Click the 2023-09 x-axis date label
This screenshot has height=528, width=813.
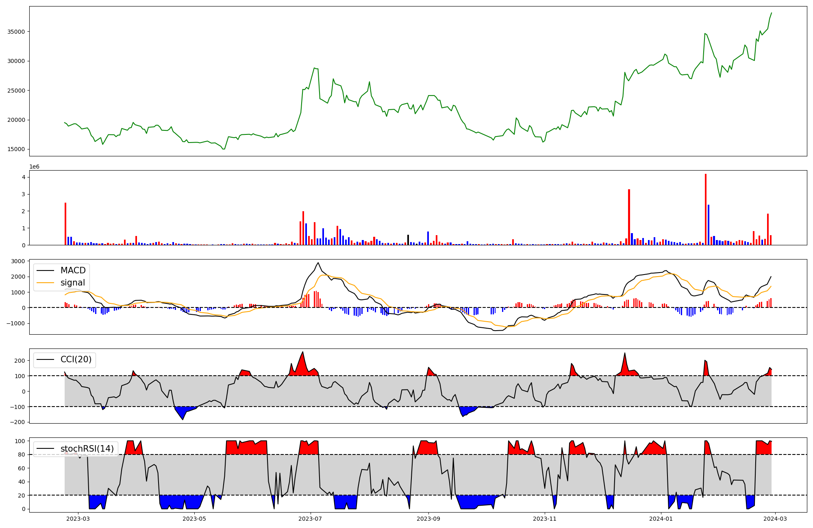pyautogui.click(x=428, y=519)
